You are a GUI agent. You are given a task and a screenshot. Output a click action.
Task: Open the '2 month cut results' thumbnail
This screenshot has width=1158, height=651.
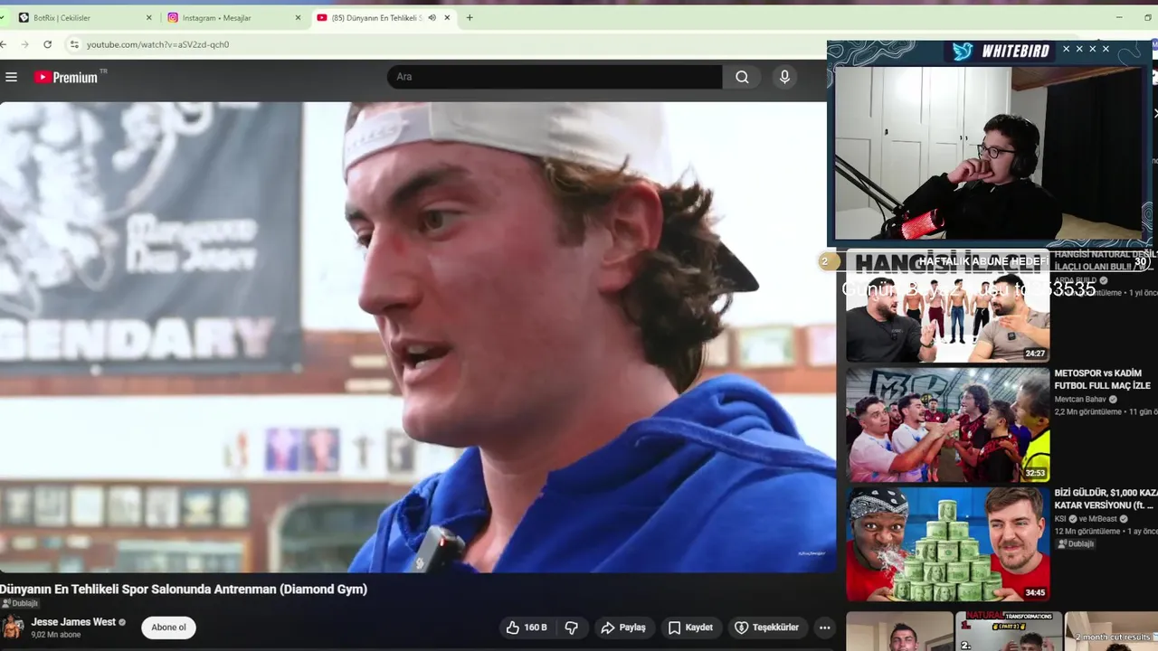(1112, 631)
